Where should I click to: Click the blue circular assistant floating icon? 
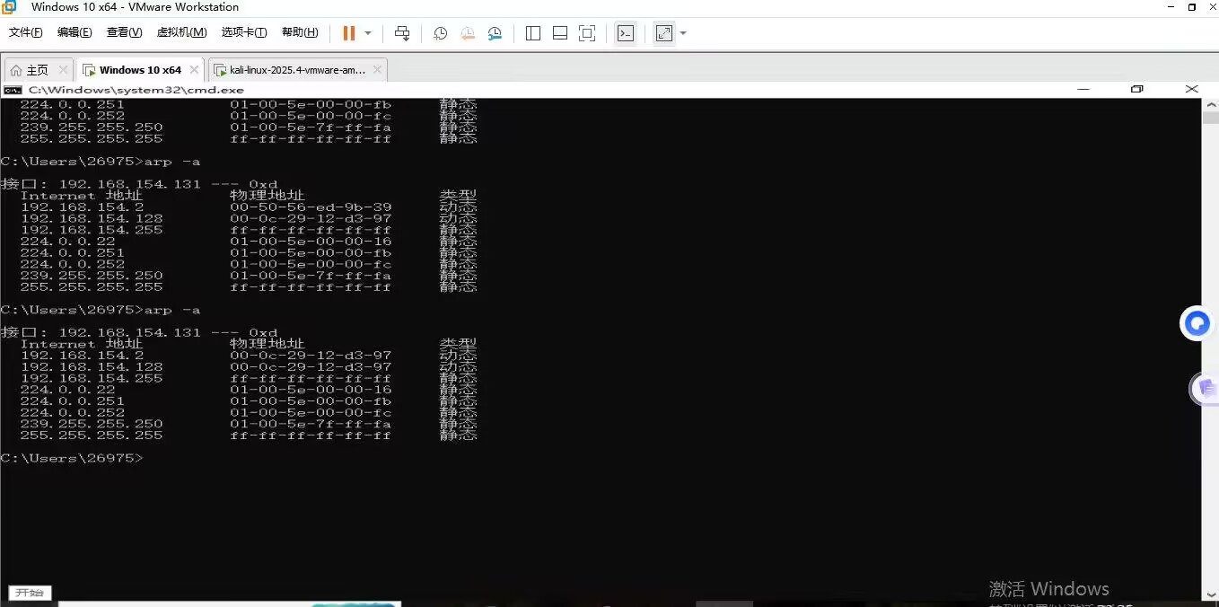[x=1197, y=323]
